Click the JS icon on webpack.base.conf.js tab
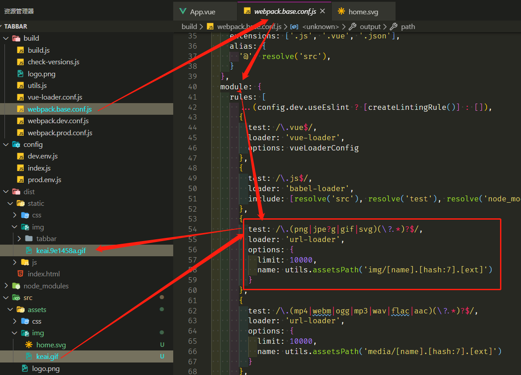Image resolution: width=521 pixels, height=375 pixels. [247, 11]
